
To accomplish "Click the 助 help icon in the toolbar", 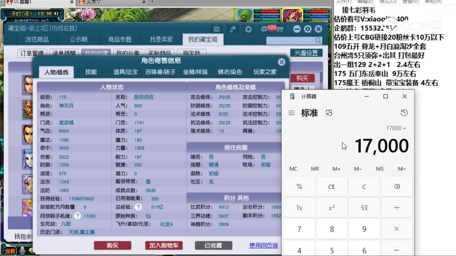I will pyautogui.click(x=217, y=30).
